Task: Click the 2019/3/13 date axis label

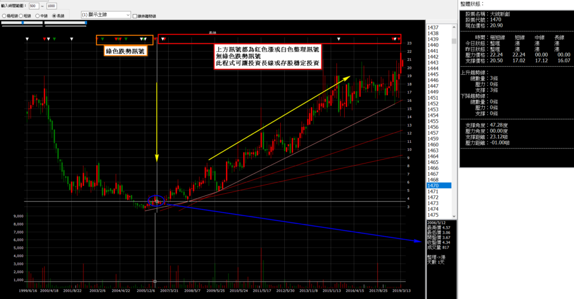Action: click(401, 291)
